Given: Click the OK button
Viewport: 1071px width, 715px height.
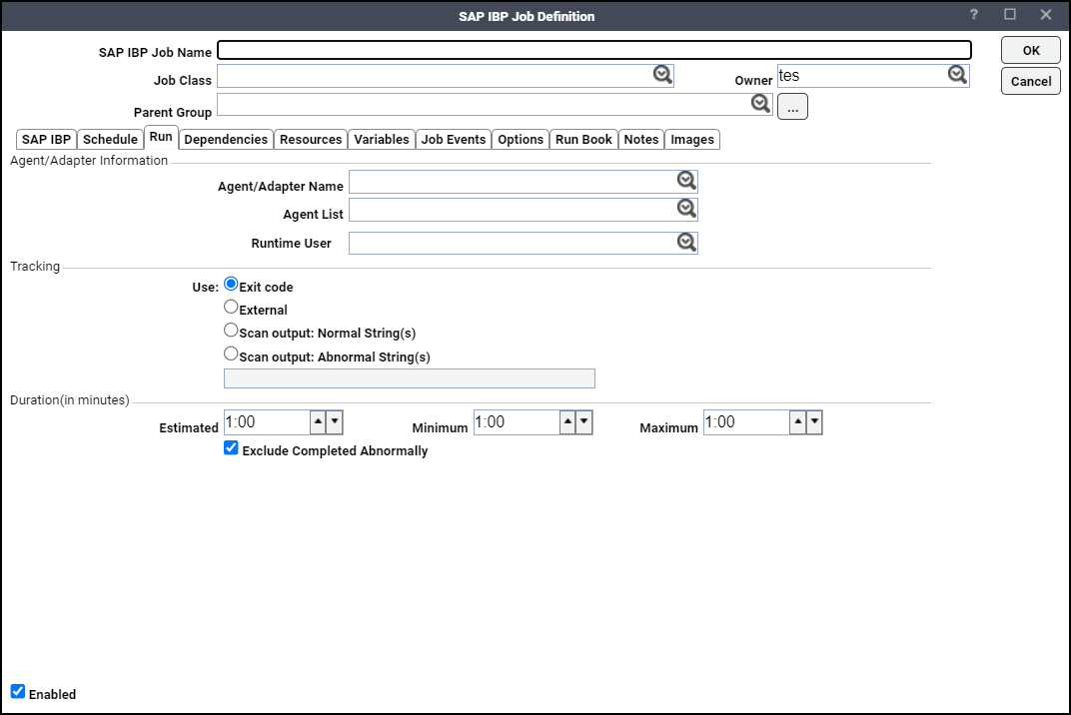Looking at the screenshot, I should click(1031, 51).
